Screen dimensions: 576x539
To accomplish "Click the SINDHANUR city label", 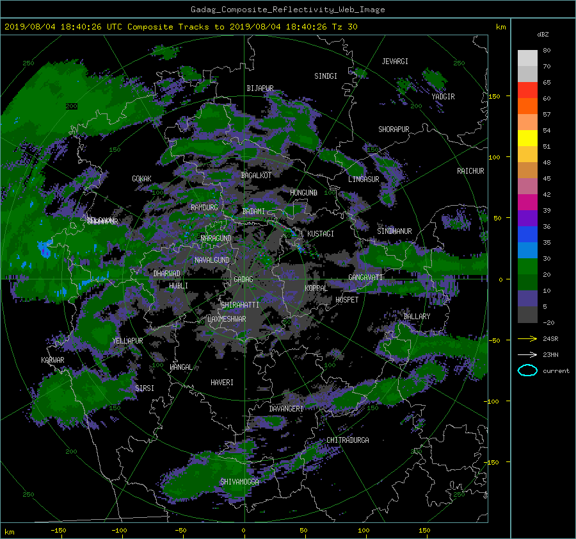I will [394, 231].
